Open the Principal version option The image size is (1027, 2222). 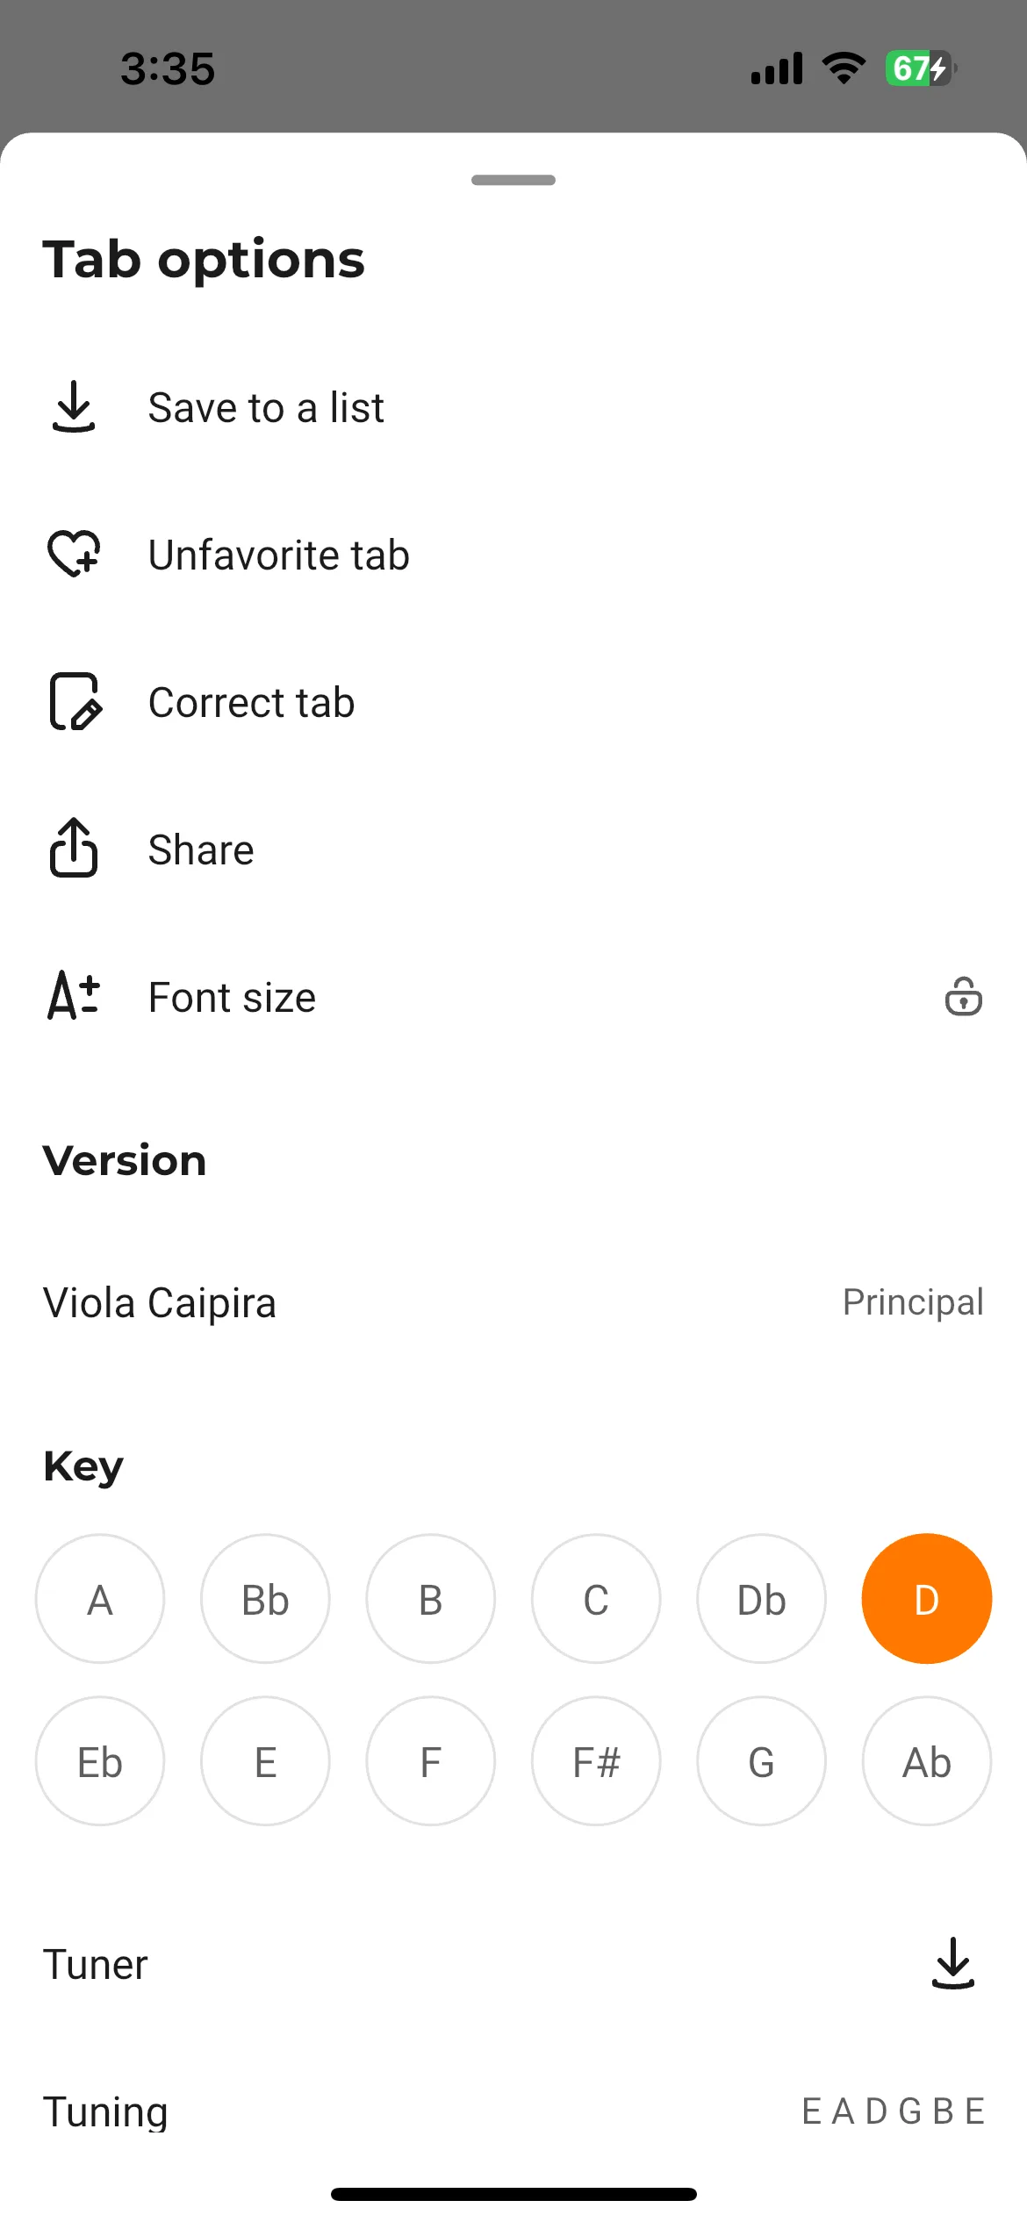[x=913, y=1303]
